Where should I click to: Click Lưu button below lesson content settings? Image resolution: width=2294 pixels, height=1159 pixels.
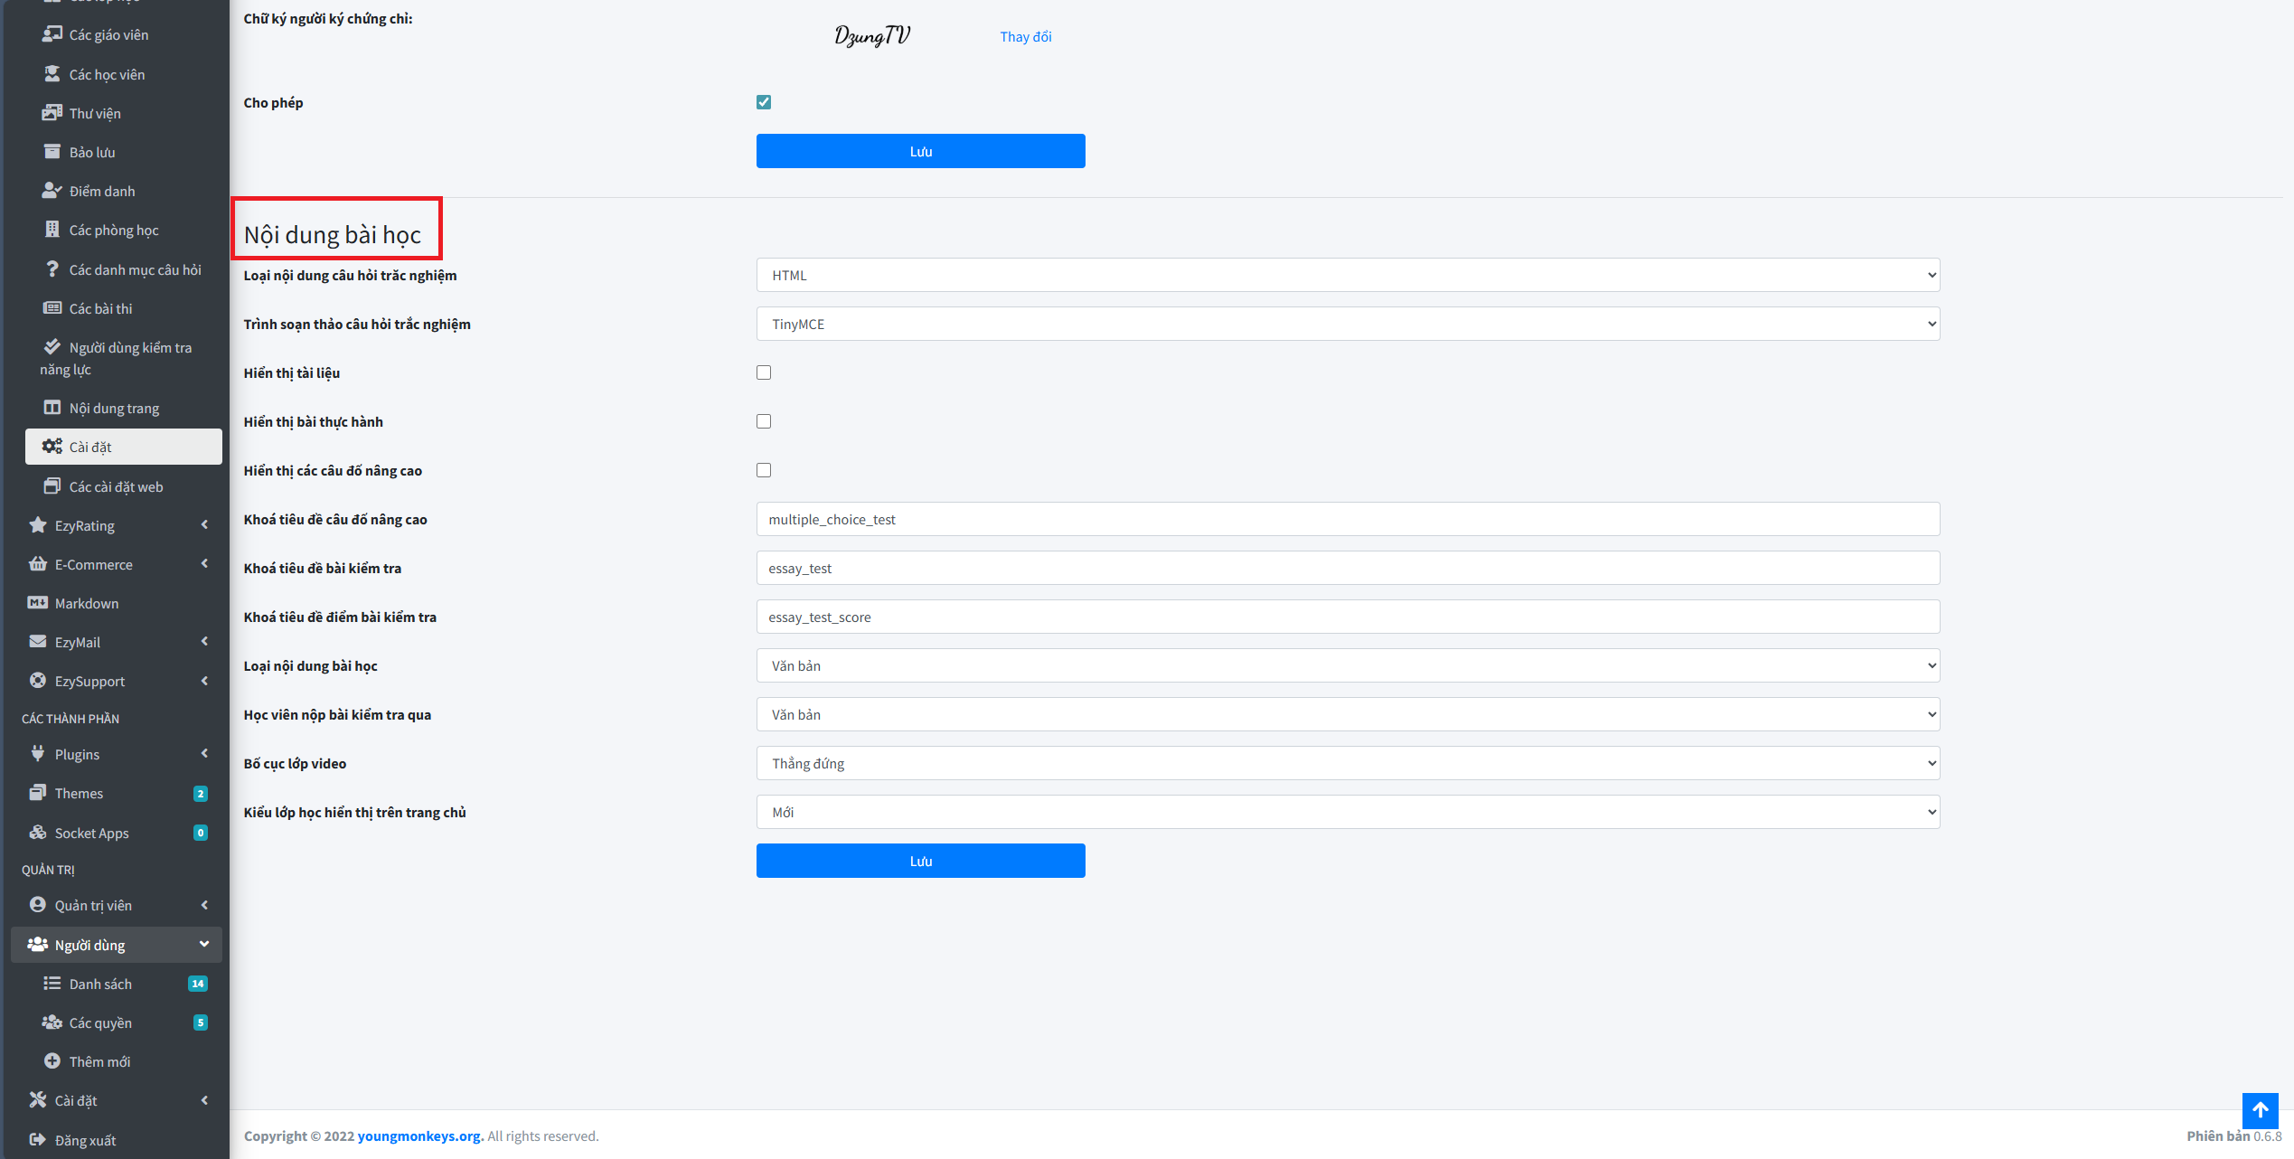[x=920, y=861]
